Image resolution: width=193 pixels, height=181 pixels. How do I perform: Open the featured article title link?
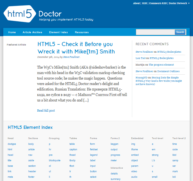76,48
